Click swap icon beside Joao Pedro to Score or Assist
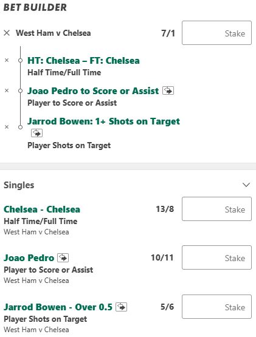The width and height of the screenshot is (256, 337). 168,90
